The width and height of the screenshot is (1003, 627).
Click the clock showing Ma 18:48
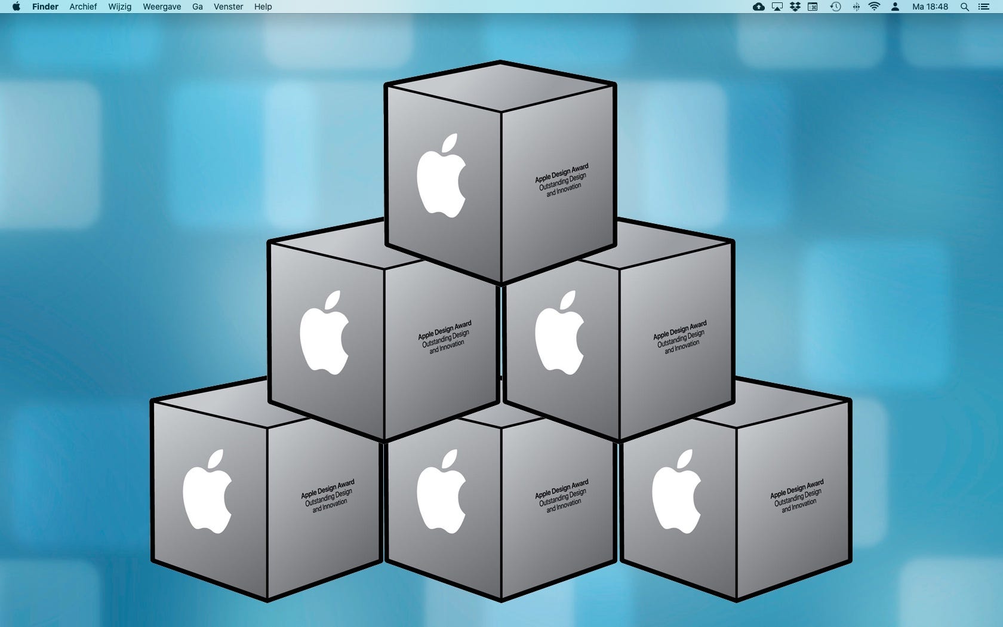point(930,7)
